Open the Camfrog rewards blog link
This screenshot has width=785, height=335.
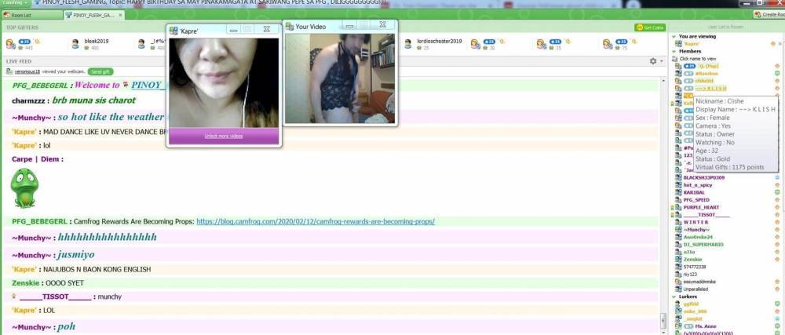click(x=316, y=221)
